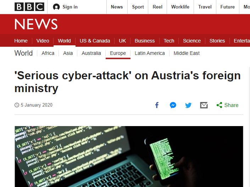Go to the Worklife section
The image size is (250, 187).
point(180,7)
